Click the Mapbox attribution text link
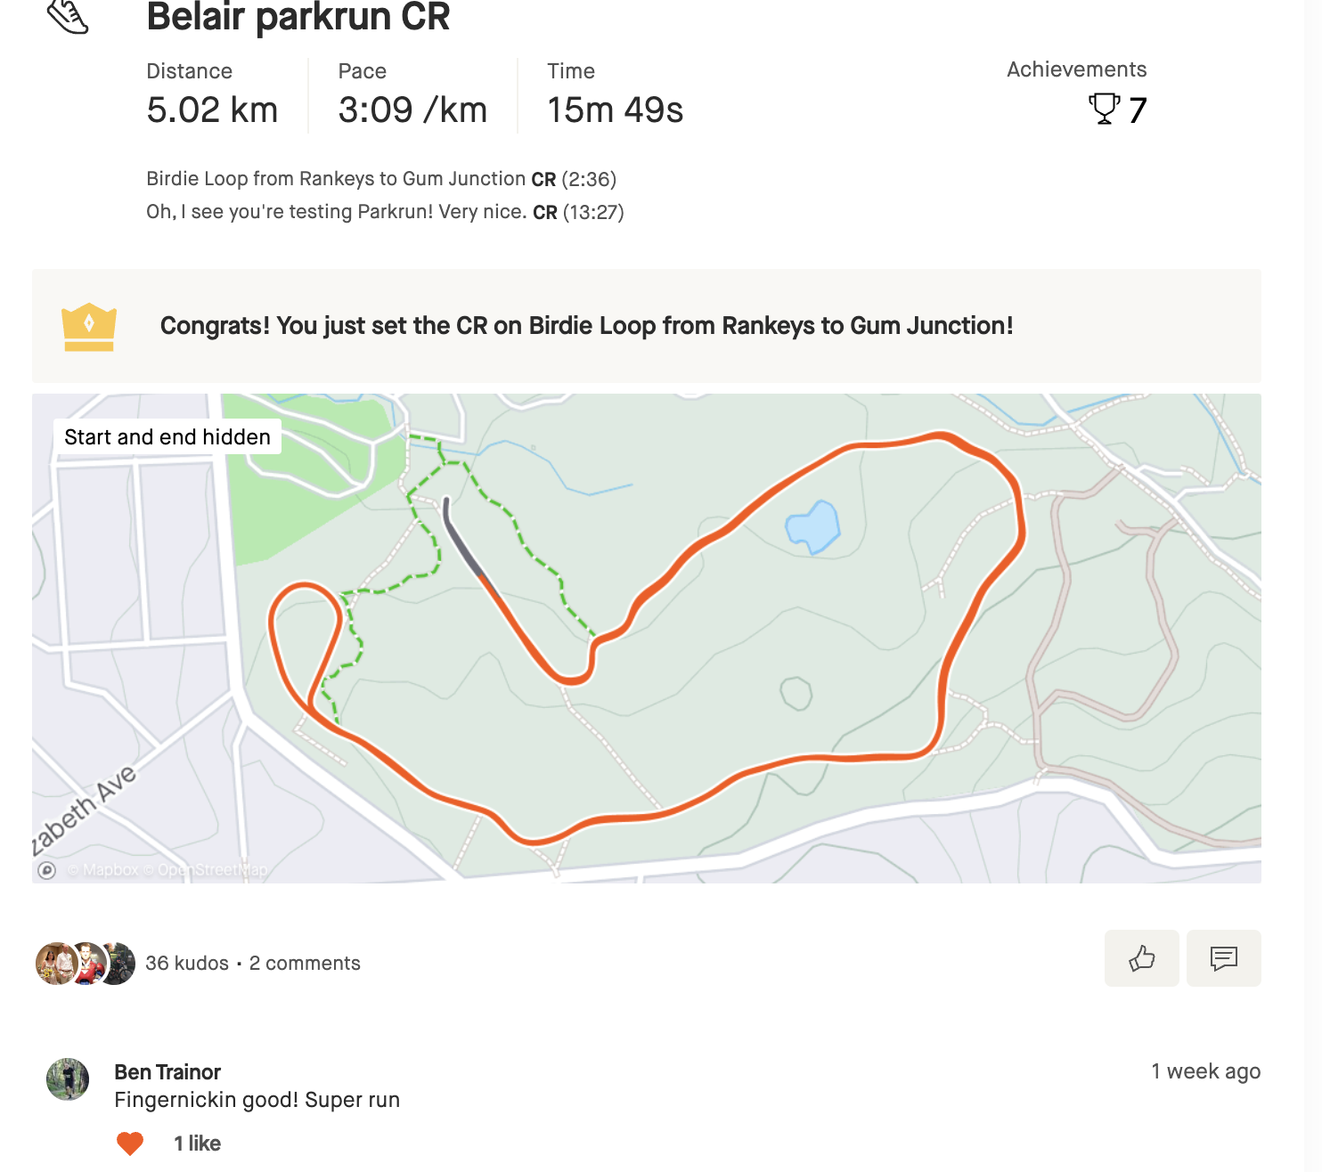1322x1172 pixels. click(x=104, y=872)
